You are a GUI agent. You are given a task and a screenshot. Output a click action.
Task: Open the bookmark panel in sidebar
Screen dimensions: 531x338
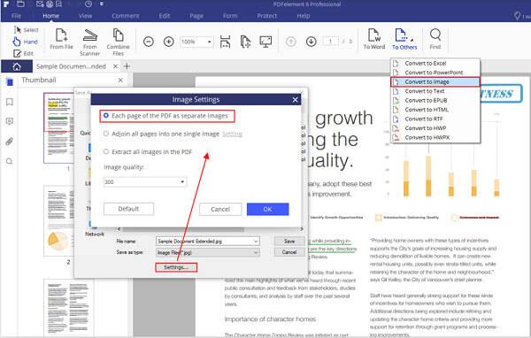pos(10,102)
